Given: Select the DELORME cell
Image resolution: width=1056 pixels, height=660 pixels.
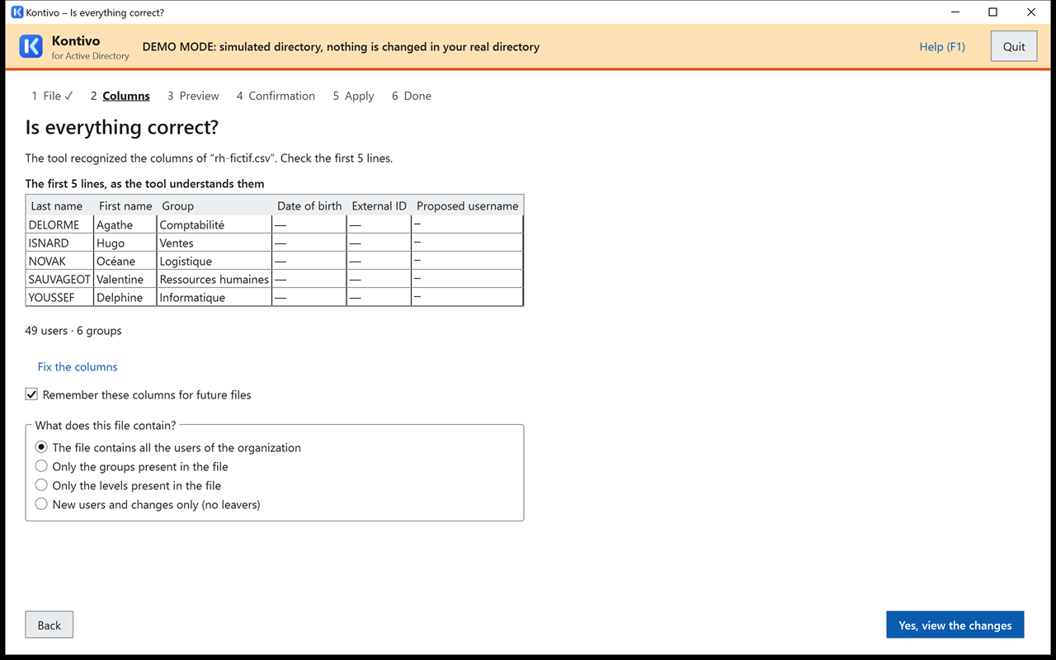Looking at the screenshot, I should (60, 224).
